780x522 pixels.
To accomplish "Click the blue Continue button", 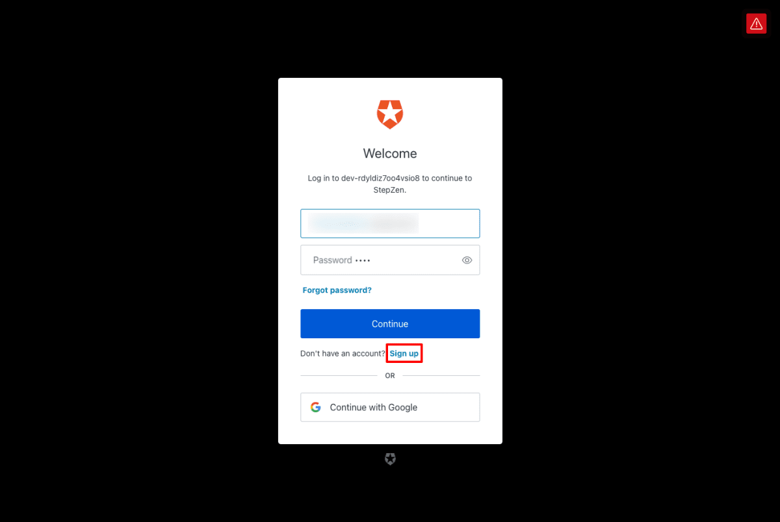I will click(x=390, y=324).
